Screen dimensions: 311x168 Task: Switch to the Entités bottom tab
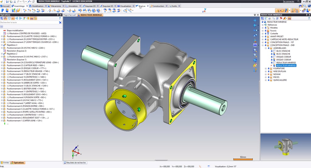pyautogui.click(x=5, y=163)
